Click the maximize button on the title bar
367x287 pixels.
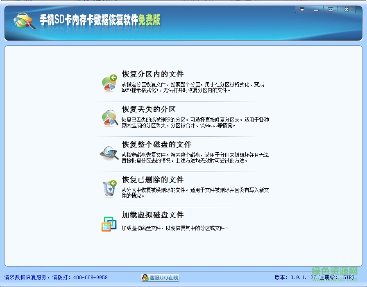(x=330, y=9)
